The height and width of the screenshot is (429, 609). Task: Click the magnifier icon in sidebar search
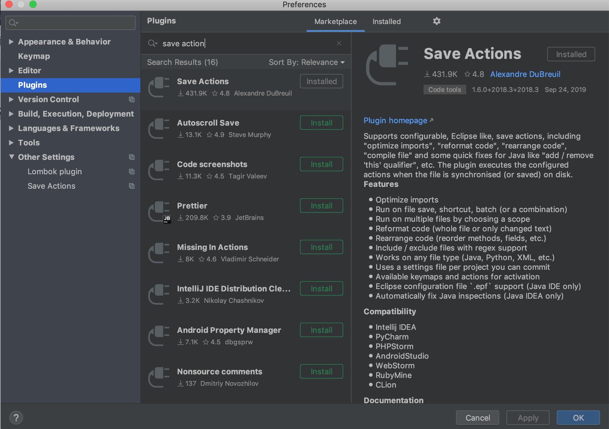click(13, 23)
